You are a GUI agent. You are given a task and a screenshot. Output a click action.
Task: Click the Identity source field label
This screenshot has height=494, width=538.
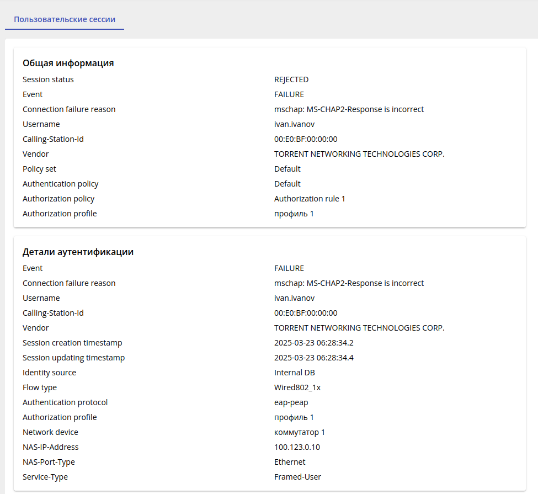[49, 373]
